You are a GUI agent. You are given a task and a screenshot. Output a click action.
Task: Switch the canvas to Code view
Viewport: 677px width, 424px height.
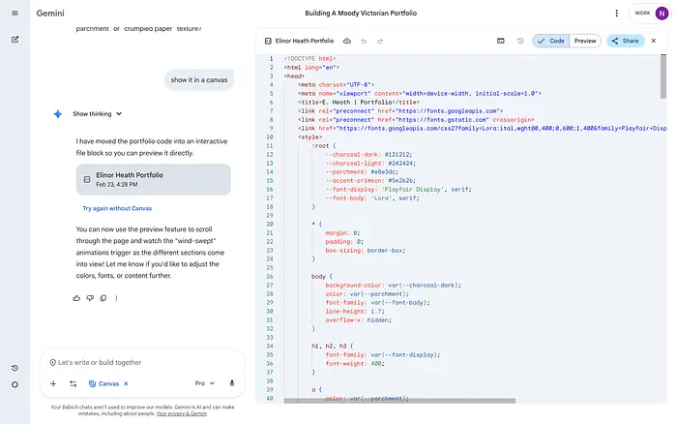click(552, 42)
